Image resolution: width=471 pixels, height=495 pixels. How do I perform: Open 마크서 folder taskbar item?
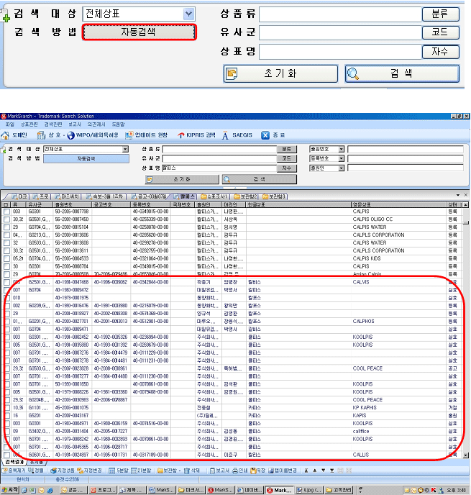191,490
